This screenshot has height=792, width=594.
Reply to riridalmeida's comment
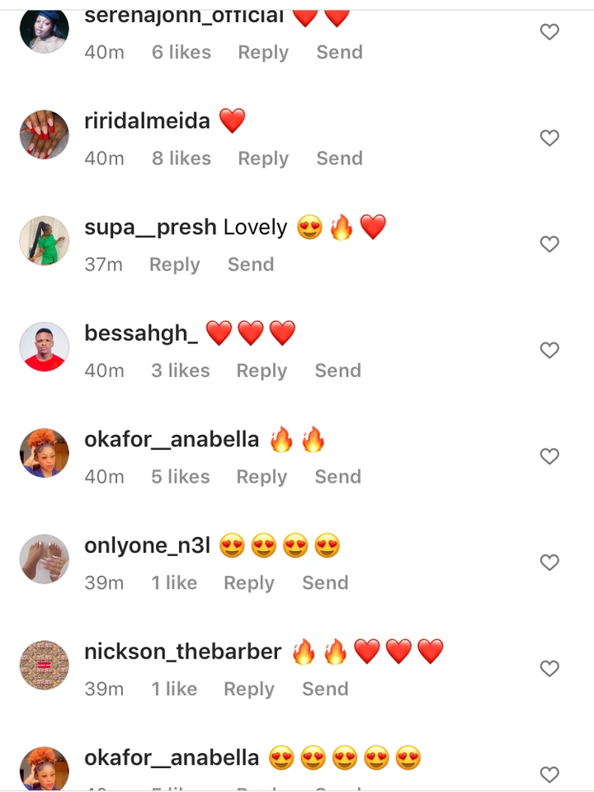263,158
